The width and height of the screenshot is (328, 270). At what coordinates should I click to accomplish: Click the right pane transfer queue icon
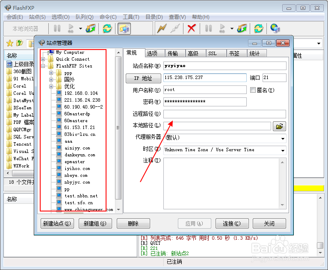click(242, 29)
